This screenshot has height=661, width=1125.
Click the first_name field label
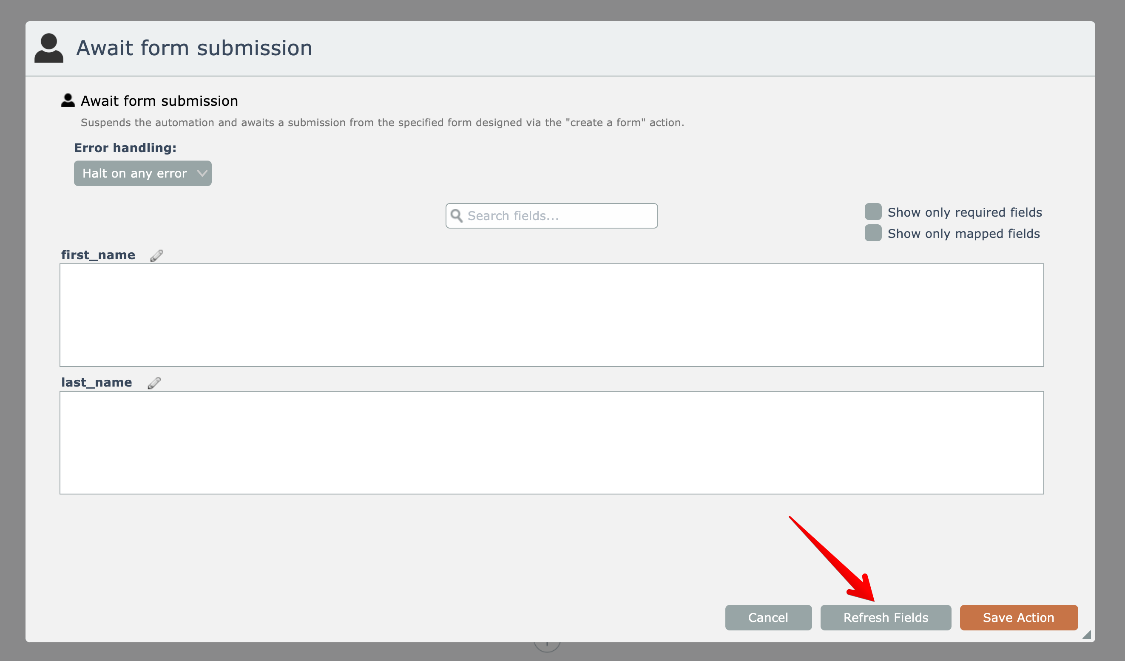click(98, 255)
